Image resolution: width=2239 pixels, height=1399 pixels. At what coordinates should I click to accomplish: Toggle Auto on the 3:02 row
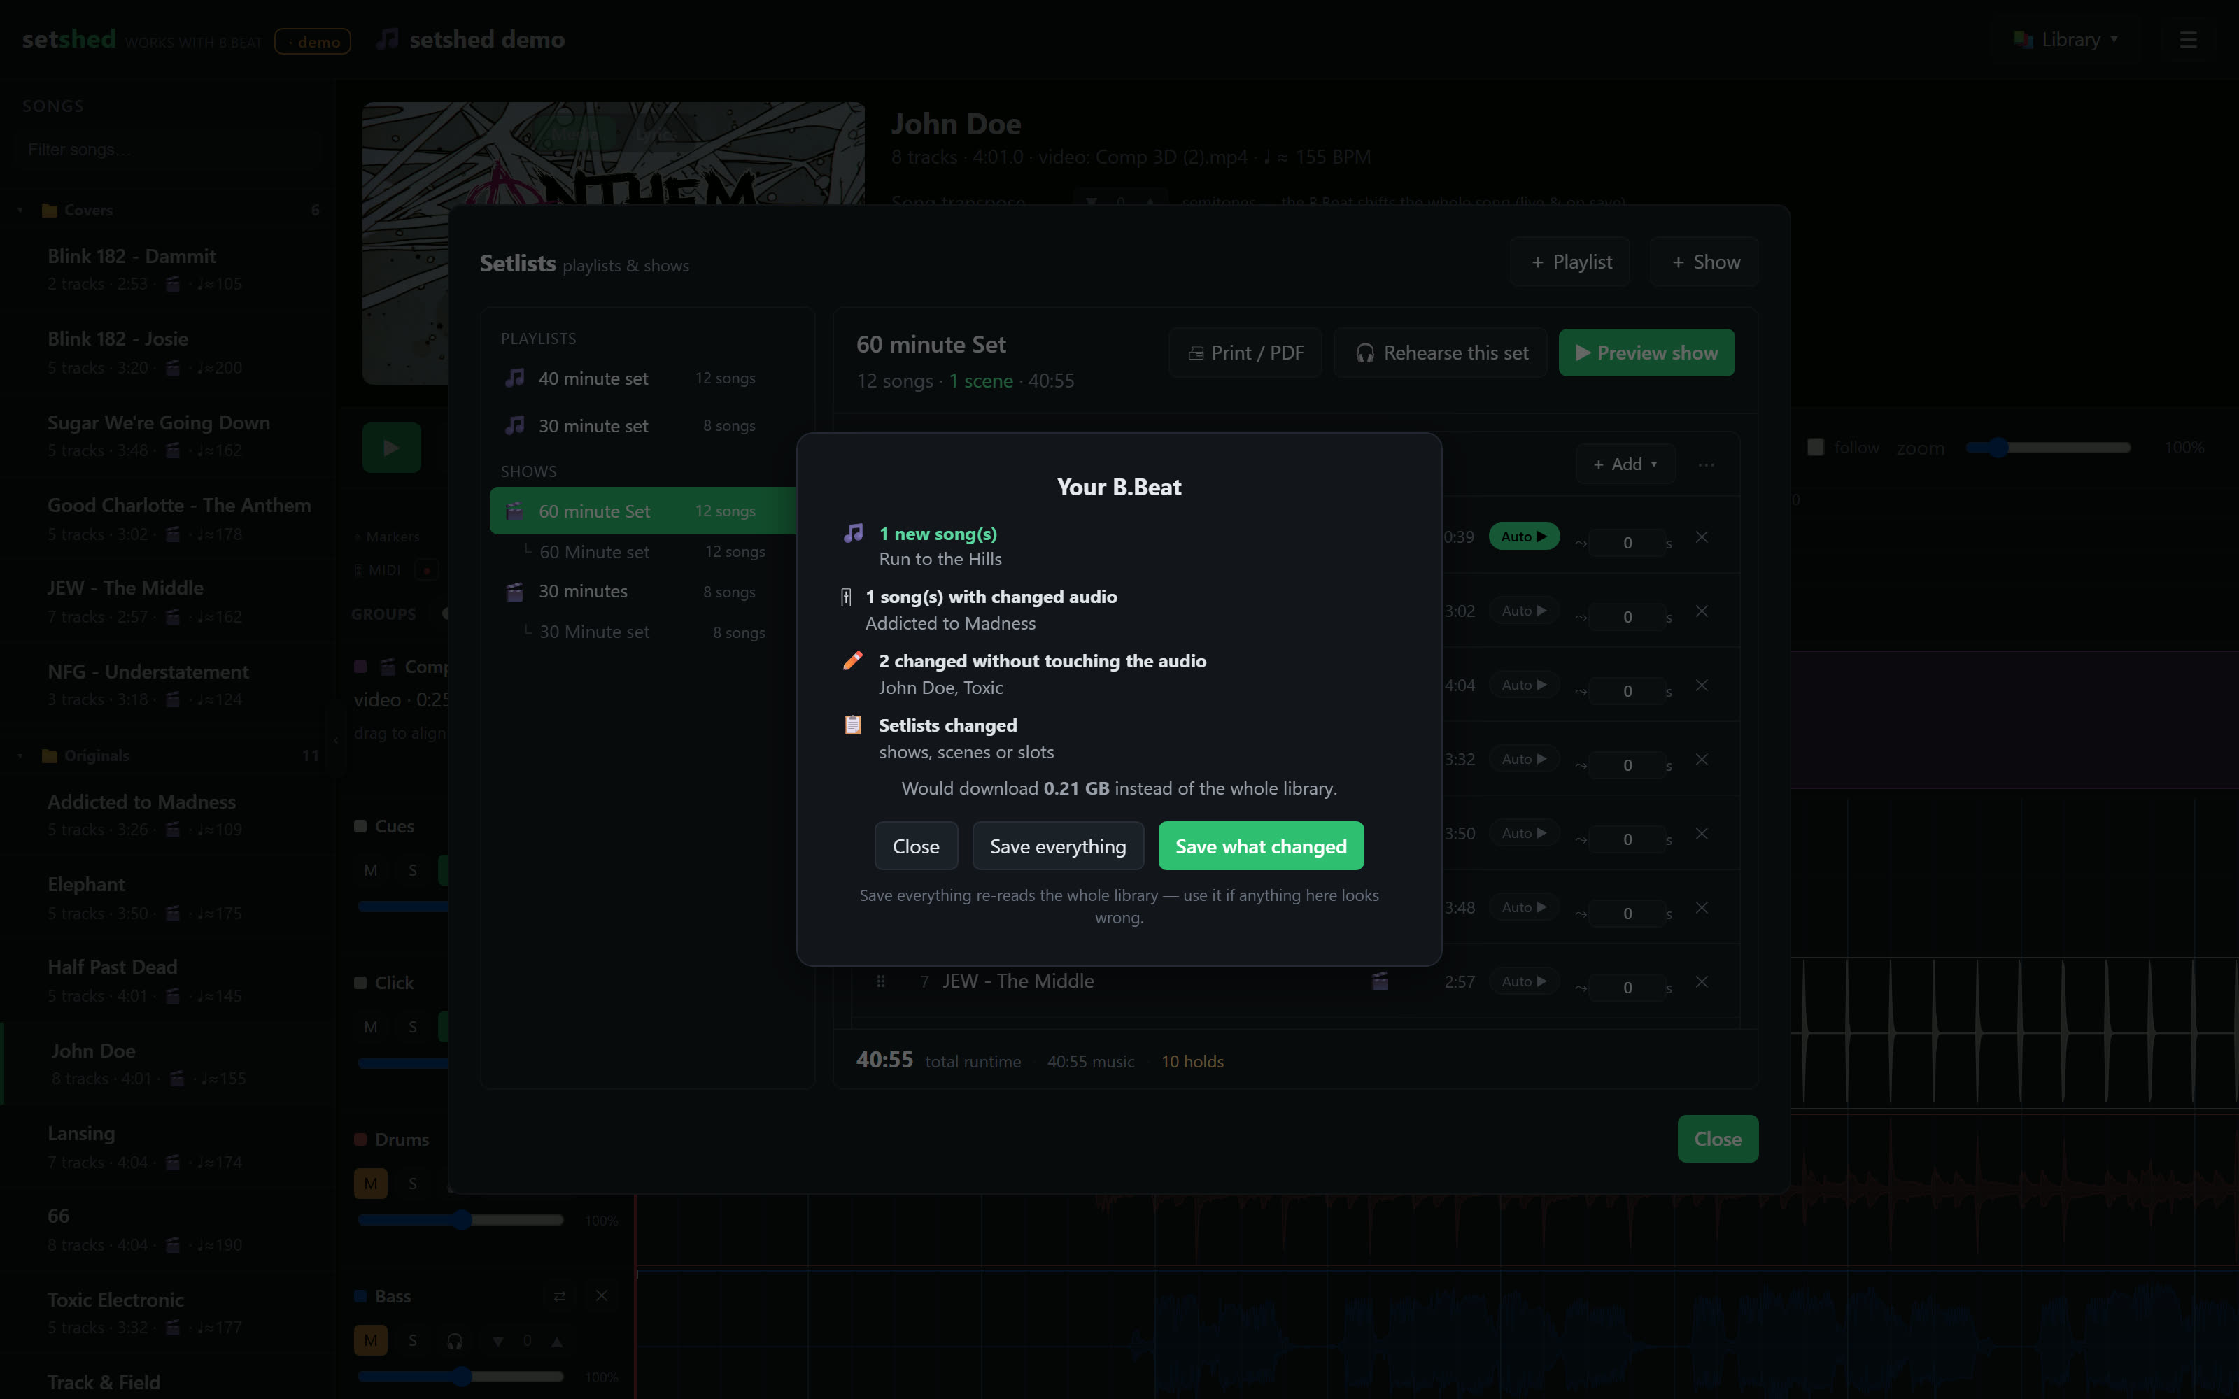(1524, 611)
